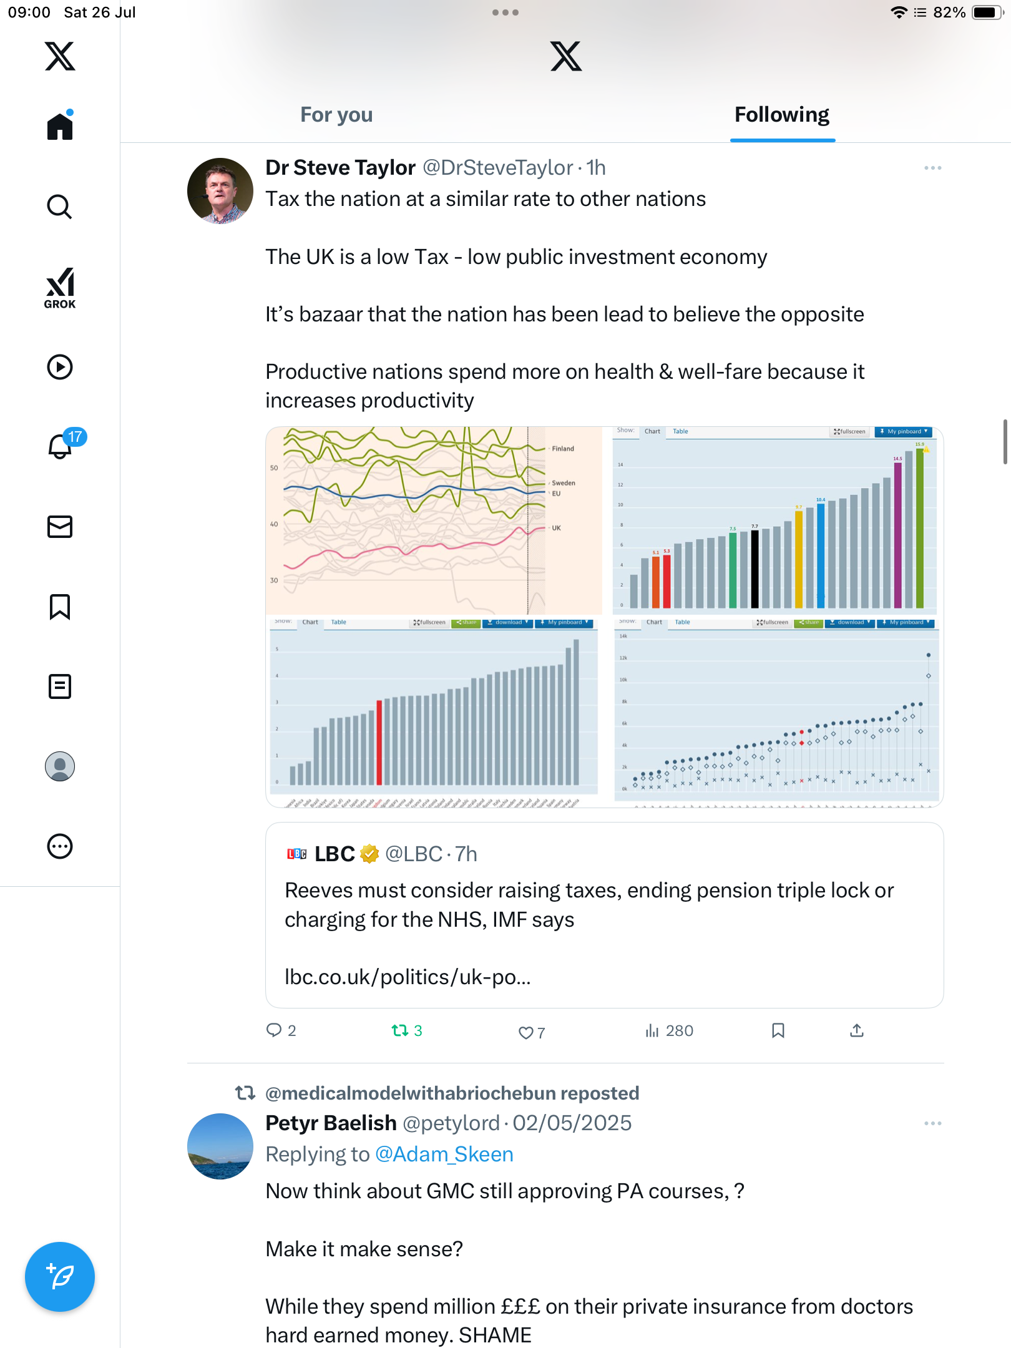This screenshot has height=1348, width=1011.
Task: Open Search from the sidebar
Action: point(60,207)
